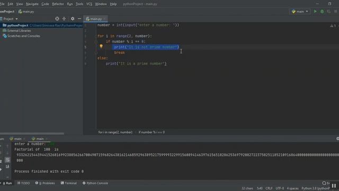Click the up arrow in Run console toolbar

pos(7,146)
